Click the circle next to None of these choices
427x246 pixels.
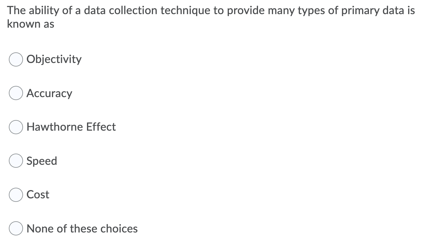click(16, 228)
